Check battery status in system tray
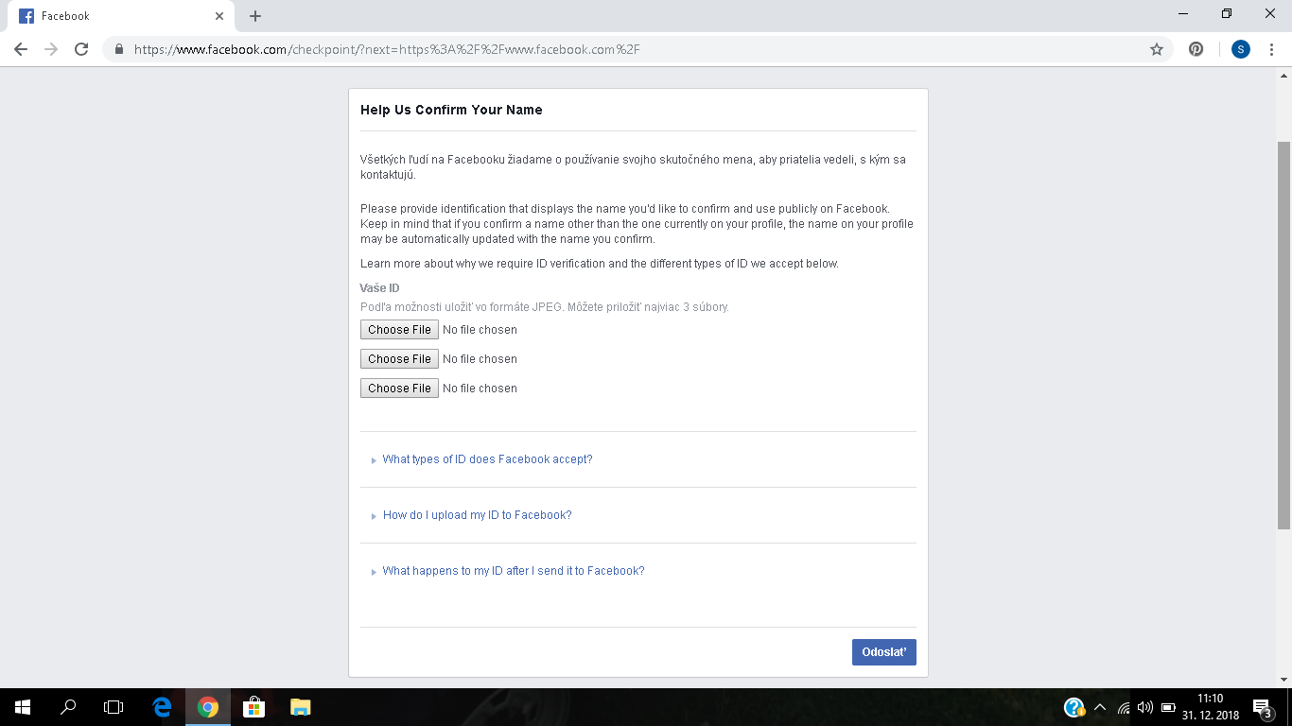The image size is (1292, 726). [x=1168, y=707]
